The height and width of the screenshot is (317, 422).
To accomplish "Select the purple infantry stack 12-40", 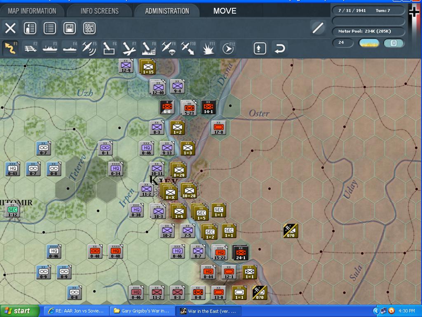I will pos(158,88).
